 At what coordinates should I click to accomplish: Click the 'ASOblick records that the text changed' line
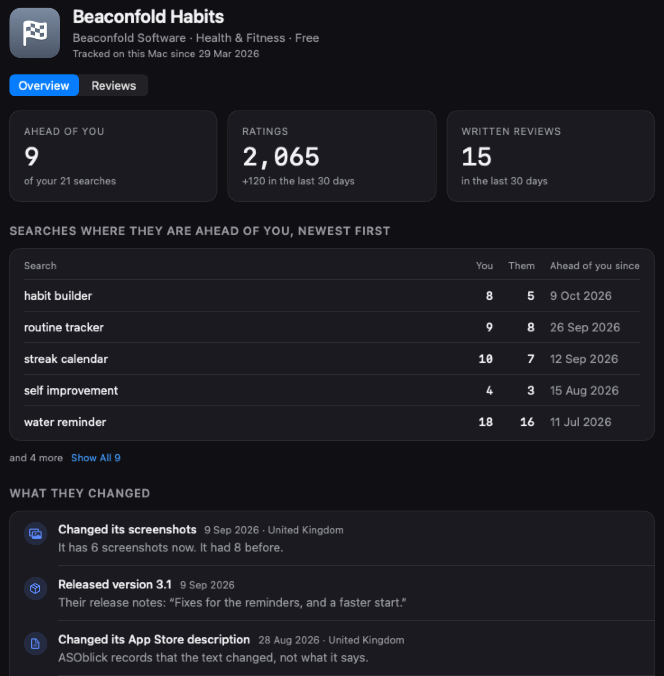pyautogui.click(x=213, y=658)
